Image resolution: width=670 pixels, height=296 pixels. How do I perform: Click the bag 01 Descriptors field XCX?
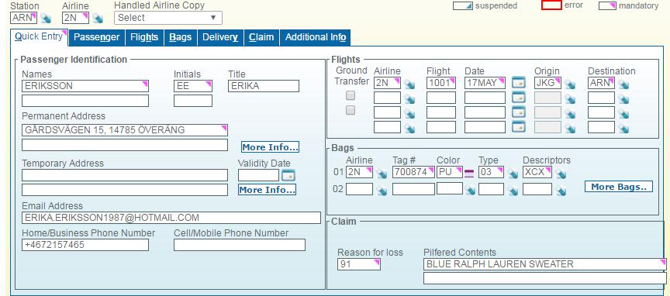[x=537, y=172]
